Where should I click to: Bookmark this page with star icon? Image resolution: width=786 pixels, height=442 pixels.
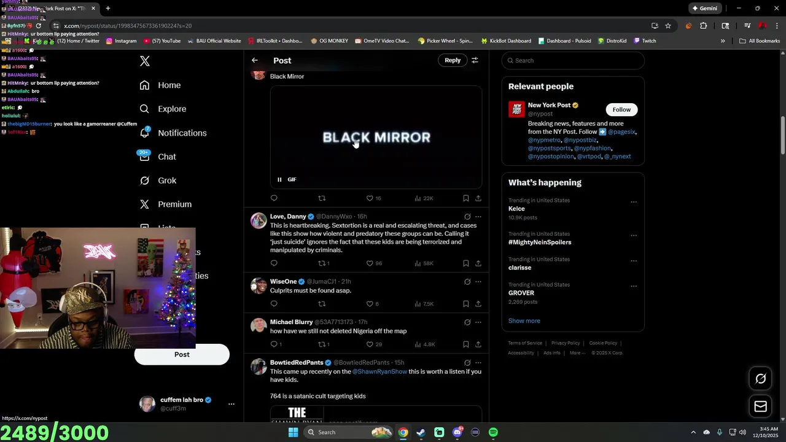click(x=668, y=26)
